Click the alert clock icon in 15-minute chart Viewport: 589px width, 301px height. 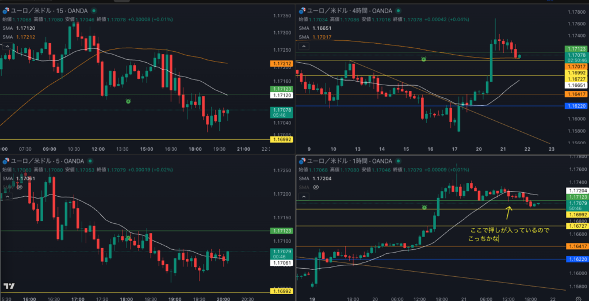[128, 101]
